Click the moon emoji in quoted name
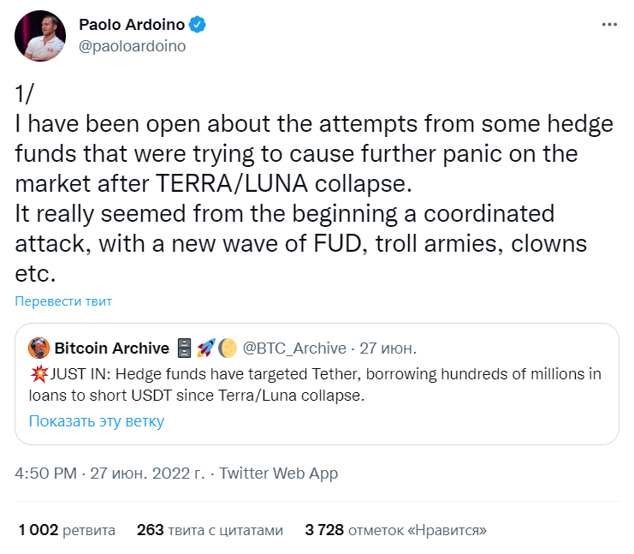The image size is (634, 554). [227, 348]
